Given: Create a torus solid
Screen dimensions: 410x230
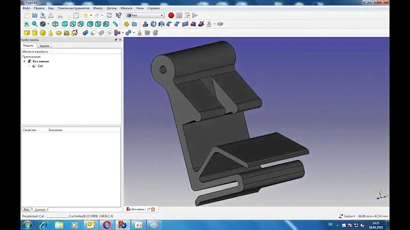Looking at the screenshot, I should 60,33.
